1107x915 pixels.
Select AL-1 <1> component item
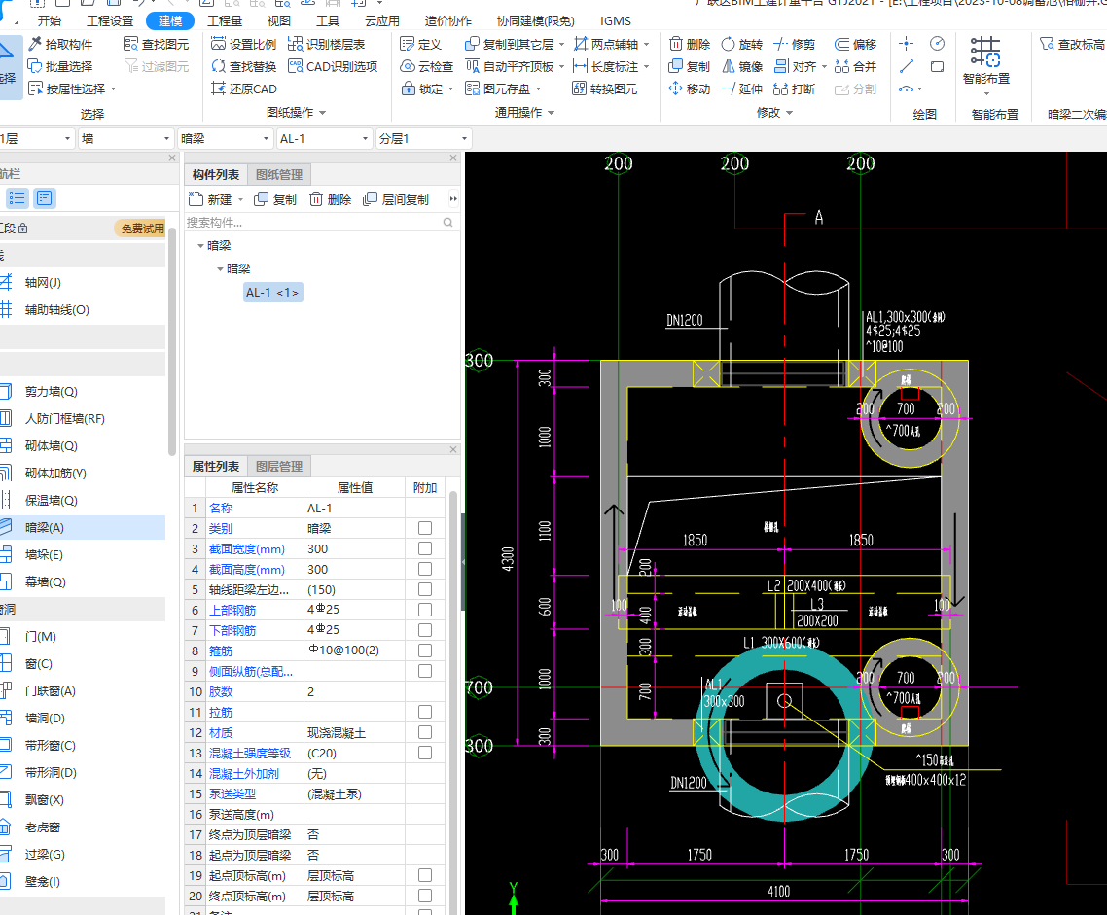click(x=272, y=292)
